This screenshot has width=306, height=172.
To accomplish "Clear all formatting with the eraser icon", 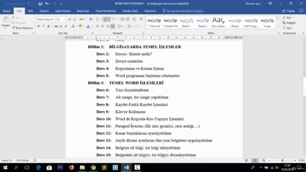I will click(x=91, y=19).
